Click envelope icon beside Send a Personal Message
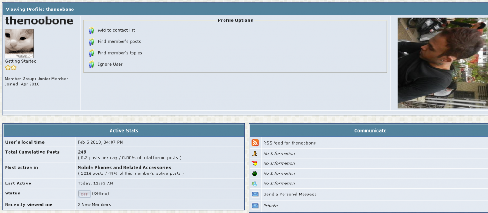This screenshot has height=213, width=488. (255, 194)
